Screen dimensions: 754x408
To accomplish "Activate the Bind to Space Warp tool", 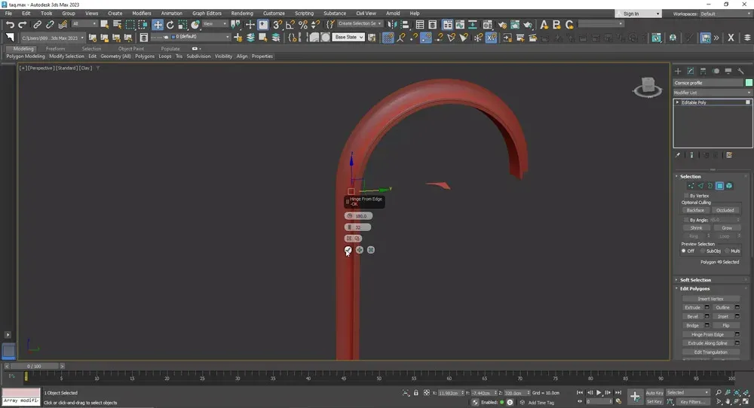I will 63,25.
